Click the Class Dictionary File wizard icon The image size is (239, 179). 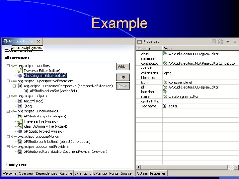pos(20,126)
